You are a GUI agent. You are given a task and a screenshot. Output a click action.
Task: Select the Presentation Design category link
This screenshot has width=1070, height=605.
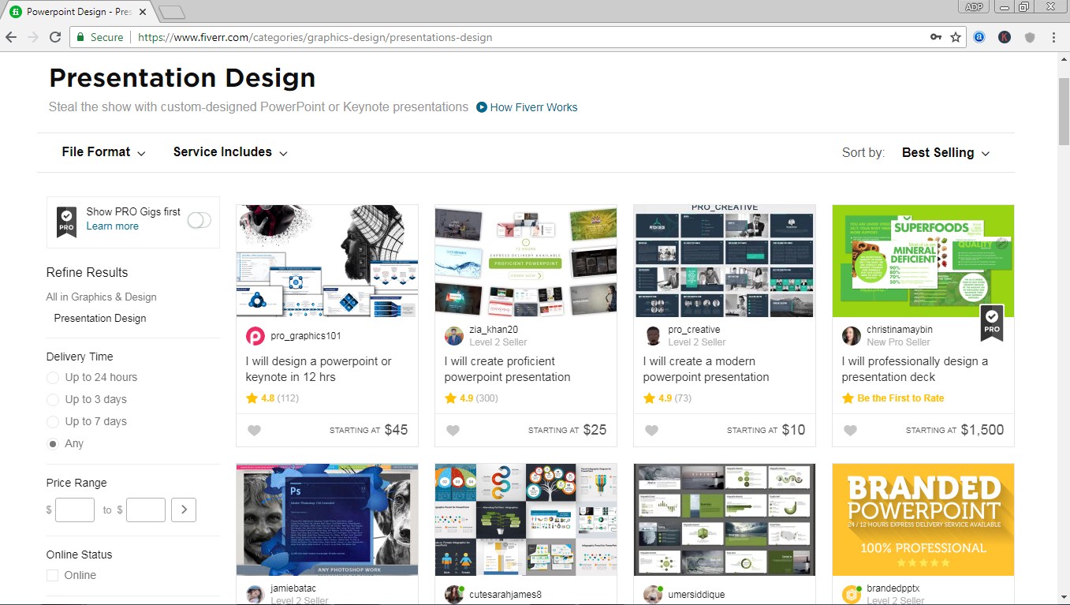pos(100,319)
